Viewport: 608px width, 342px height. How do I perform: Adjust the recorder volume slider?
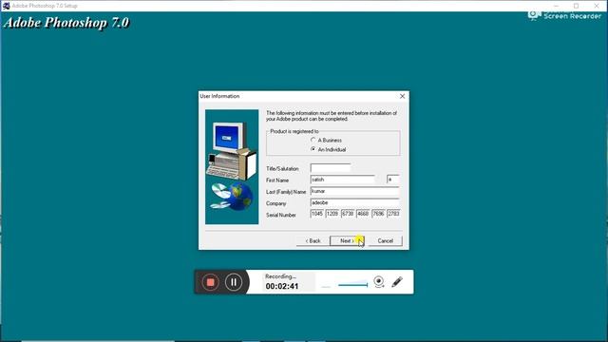[x=352, y=285]
